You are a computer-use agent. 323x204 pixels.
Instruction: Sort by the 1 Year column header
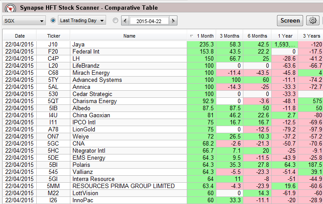285,36
